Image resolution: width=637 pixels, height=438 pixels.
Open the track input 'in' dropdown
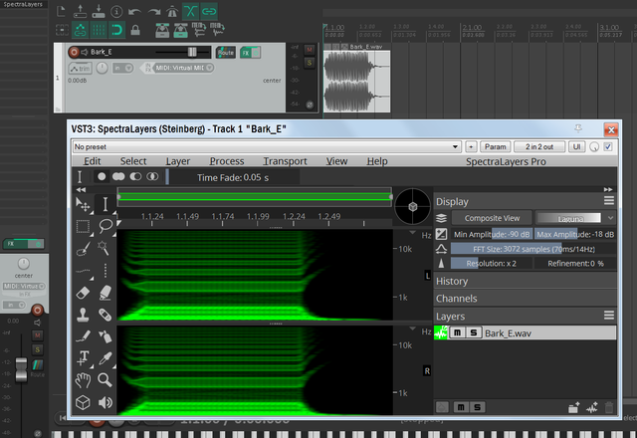tap(123, 68)
